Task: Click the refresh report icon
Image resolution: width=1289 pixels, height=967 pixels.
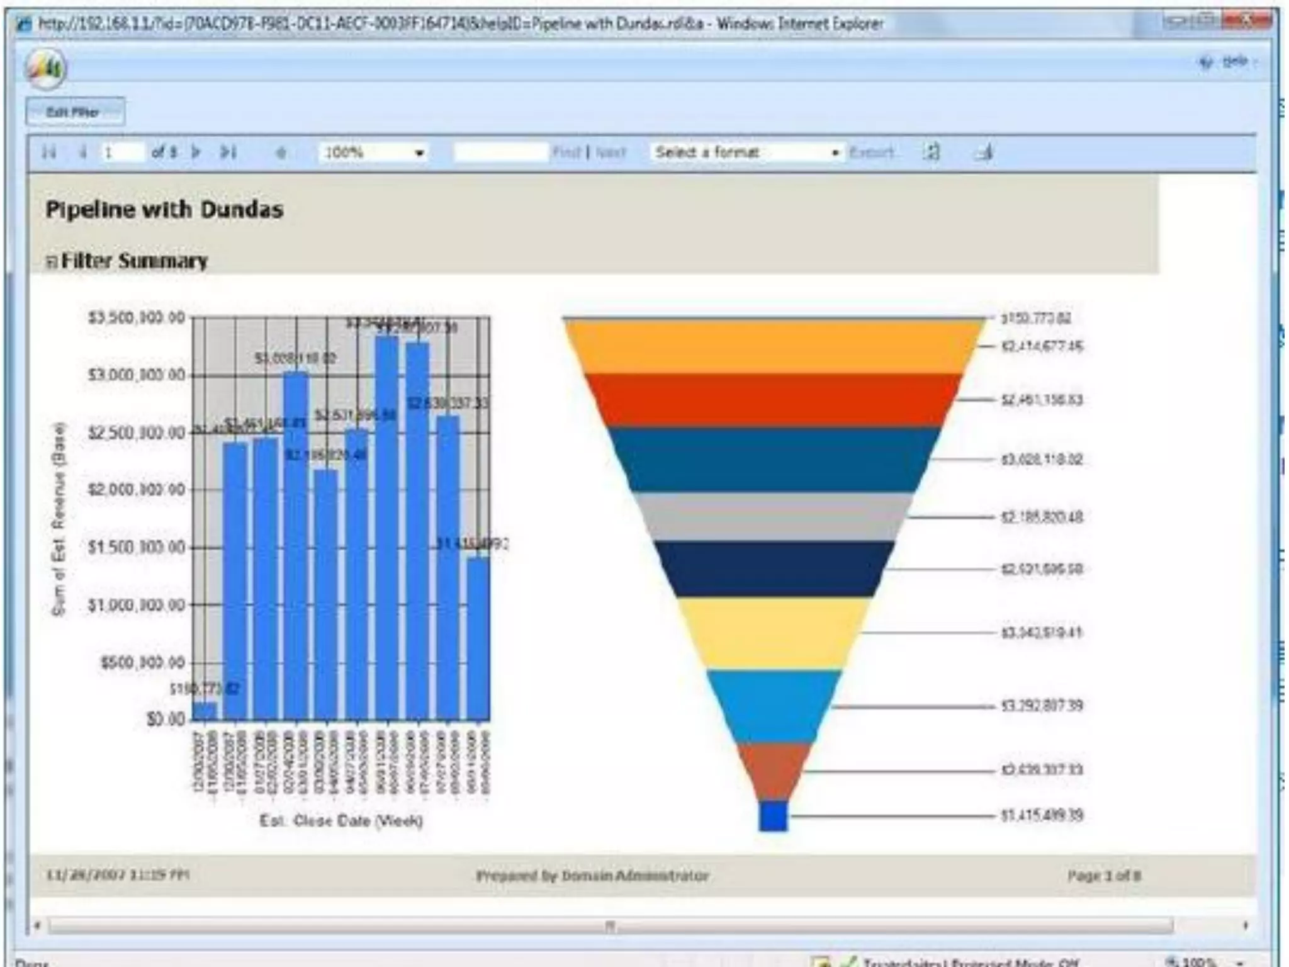Action: (x=932, y=152)
